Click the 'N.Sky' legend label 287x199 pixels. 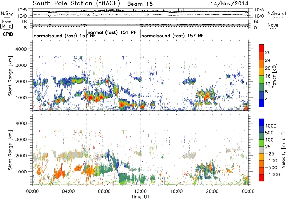[x=7, y=13]
